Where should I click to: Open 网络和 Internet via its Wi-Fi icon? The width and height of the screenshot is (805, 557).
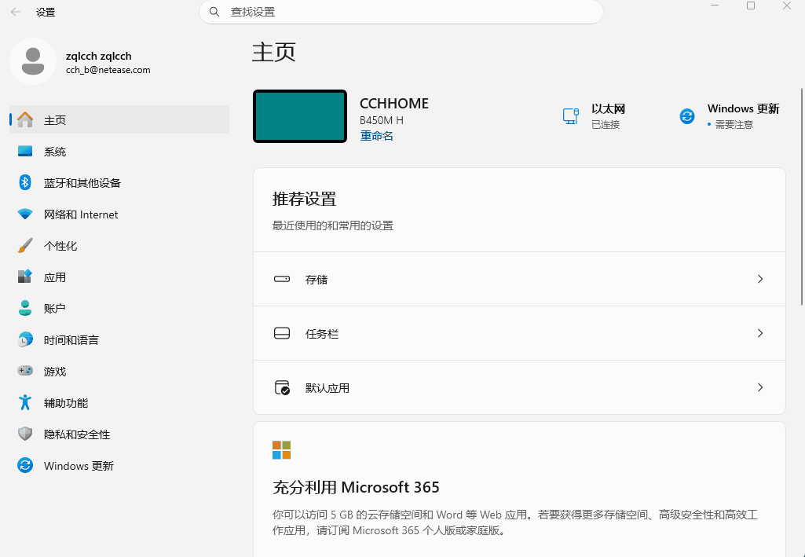click(24, 214)
